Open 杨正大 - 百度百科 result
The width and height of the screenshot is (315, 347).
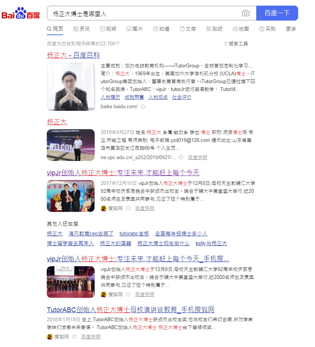tap(73, 55)
